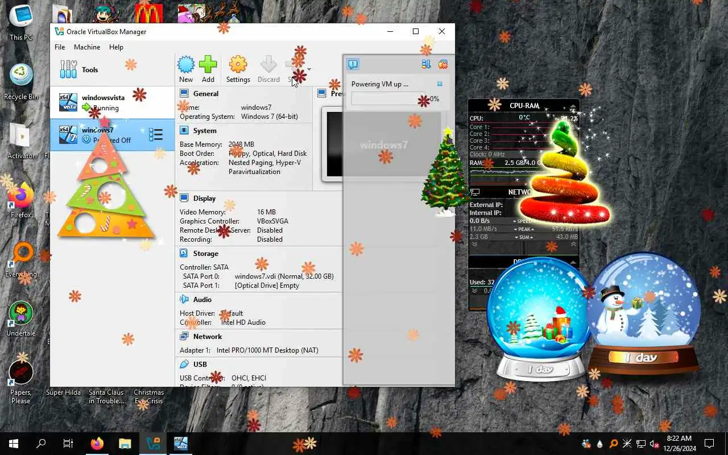Viewport: 728px width, 455px height.
Task: Click the muted volume tray icon
Action: pyautogui.click(x=655, y=444)
